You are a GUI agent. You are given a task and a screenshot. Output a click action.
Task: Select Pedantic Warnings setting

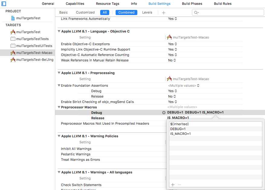pos(75,154)
